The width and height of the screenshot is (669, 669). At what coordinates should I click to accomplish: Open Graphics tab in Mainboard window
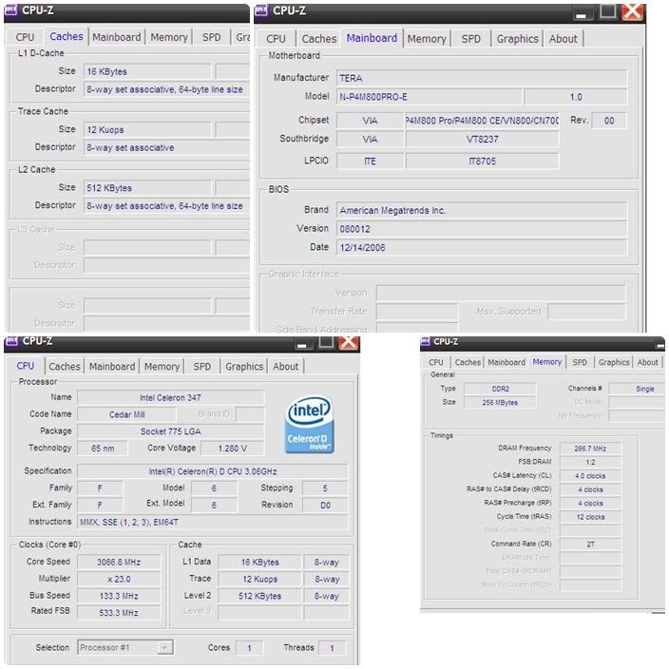click(517, 39)
